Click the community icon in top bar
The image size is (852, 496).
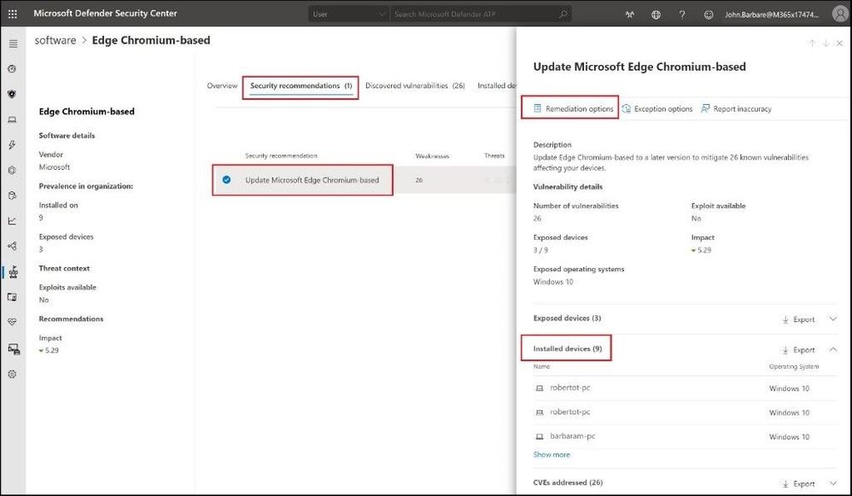tap(630, 15)
